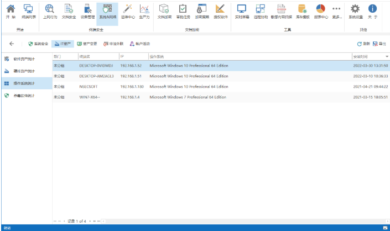
Task: Open the 报表中心 pie chart icon
Action: (x=320, y=12)
